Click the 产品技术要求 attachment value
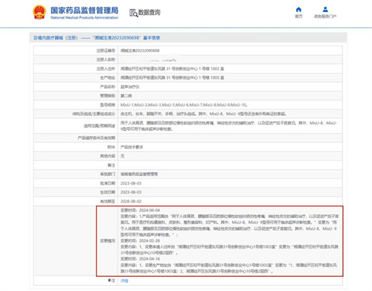 click(132, 147)
